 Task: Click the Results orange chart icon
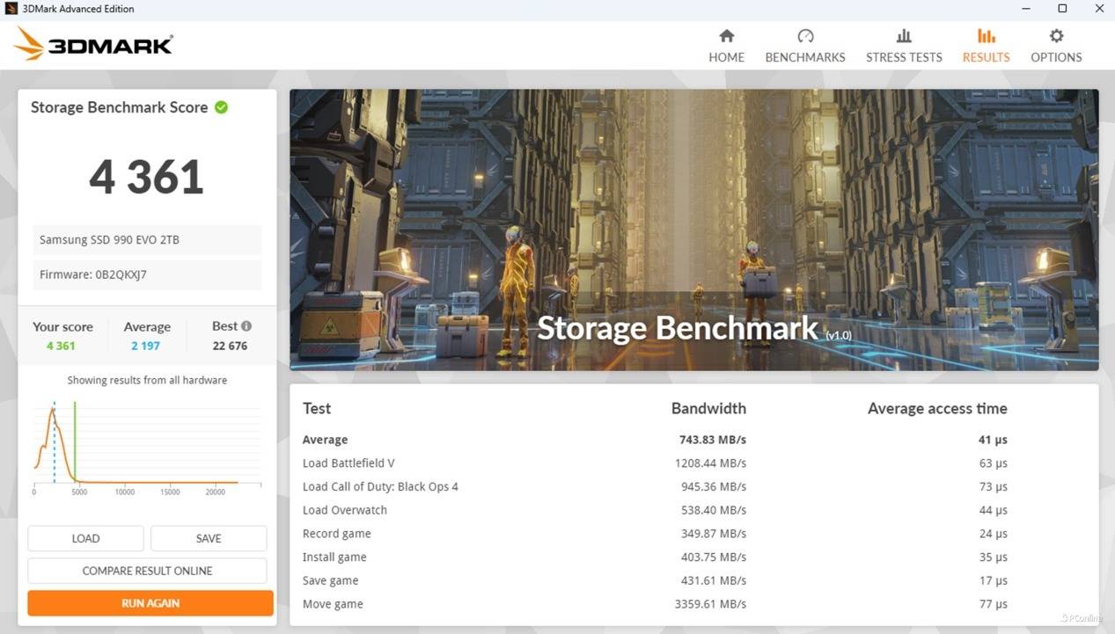click(986, 36)
